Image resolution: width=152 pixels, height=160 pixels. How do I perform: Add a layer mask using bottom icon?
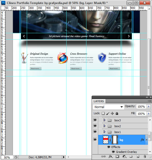click(117, 156)
